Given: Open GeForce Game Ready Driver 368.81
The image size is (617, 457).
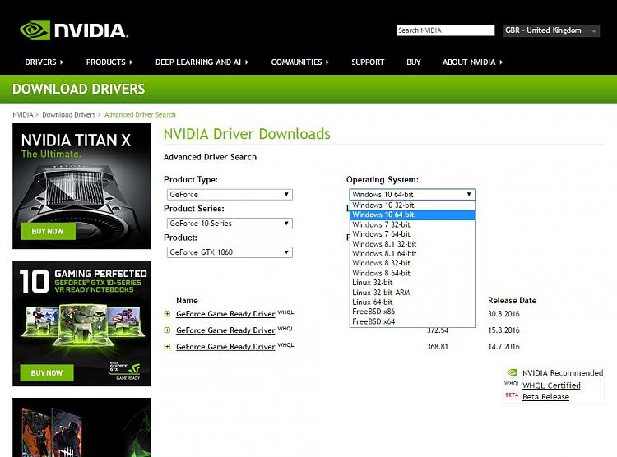Looking at the screenshot, I should coord(225,347).
